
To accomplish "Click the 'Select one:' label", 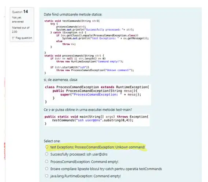I will pyautogui.click(x=52, y=141).
